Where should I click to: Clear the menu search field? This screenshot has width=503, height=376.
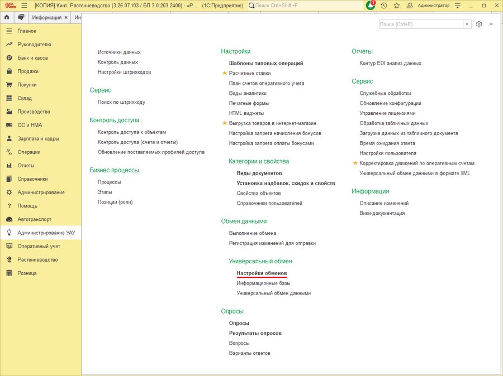[467, 25]
